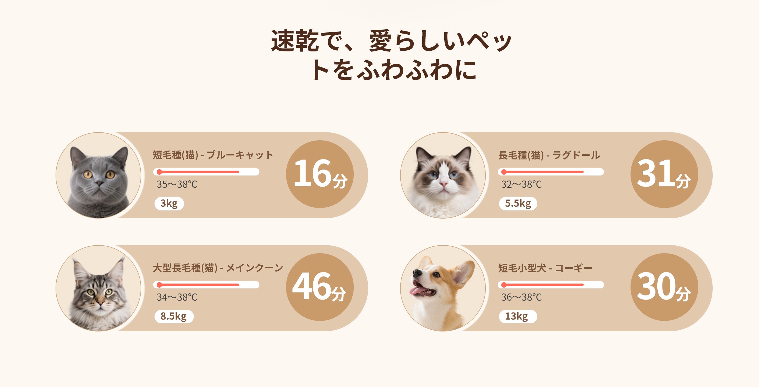Click the 16分 drying time circle
The height and width of the screenshot is (387, 759).
coord(320,174)
